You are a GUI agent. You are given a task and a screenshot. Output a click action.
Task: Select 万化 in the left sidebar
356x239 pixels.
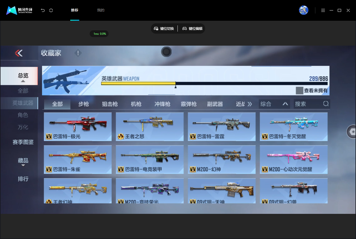point(23,127)
